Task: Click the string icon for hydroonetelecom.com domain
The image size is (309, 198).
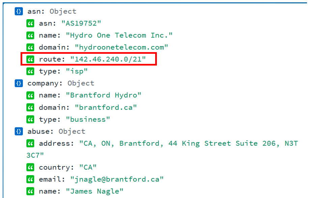Action: pyautogui.click(x=30, y=47)
